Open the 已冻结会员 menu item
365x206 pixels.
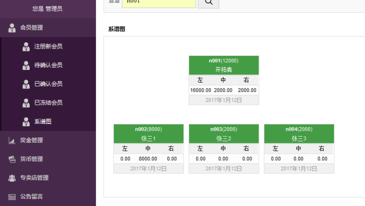pos(48,103)
